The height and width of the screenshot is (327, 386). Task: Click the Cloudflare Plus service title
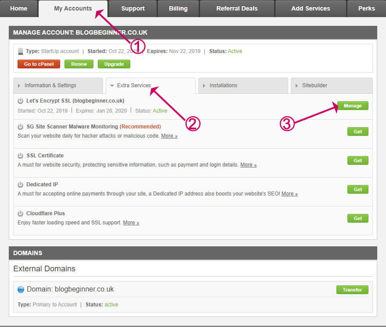[46, 213]
